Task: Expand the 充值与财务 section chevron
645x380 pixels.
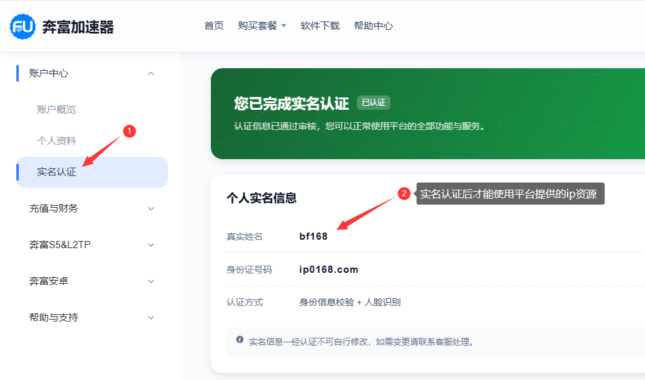Action: (151, 209)
